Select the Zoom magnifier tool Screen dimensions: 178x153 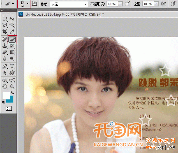12,87
